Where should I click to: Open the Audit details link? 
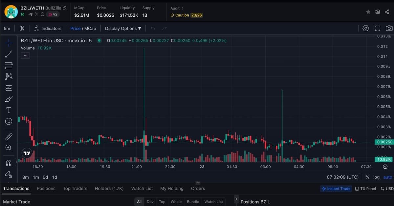pyautogui.click(x=177, y=8)
